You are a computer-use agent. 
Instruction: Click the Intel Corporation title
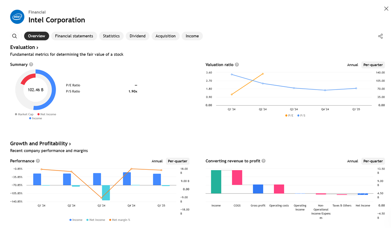(56, 20)
